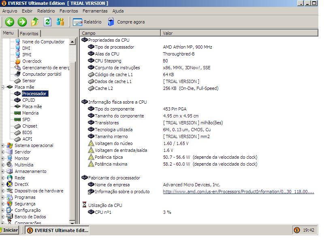Click the green Forward arrow button
Image resolution: width=324 pixels, height=243 pixels.
tap(22, 22)
